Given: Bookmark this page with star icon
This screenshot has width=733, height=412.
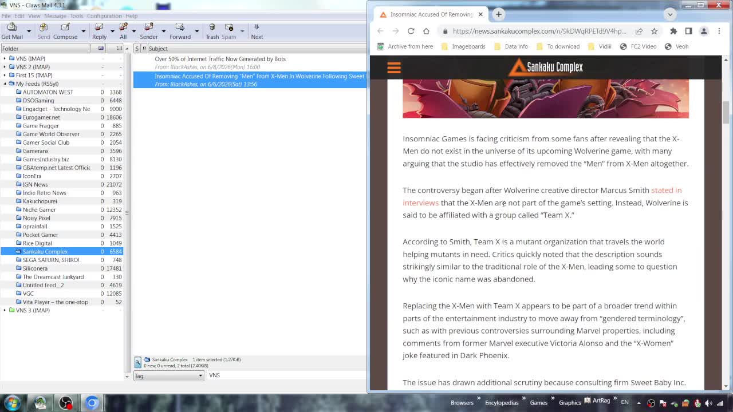Looking at the screenshot, I should 654,31.
